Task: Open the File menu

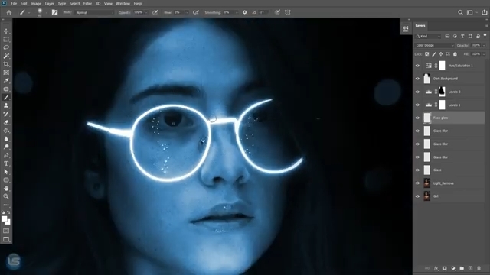Action: point(14,3)
